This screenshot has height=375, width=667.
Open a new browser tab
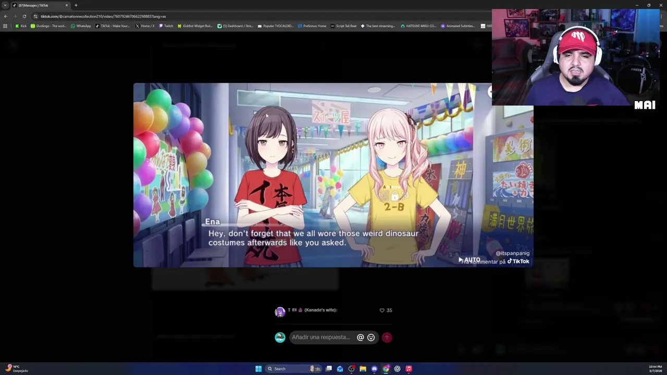pyautogui.click(x=76, y=5)
